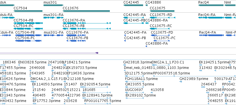The width and height of the screenshot is (236, 105).
Task: Click the purple feature end marker
Action: [x=97, y=53]
